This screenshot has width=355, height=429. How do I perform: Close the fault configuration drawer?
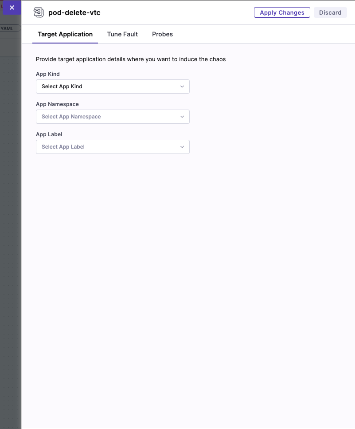point(12,8)
